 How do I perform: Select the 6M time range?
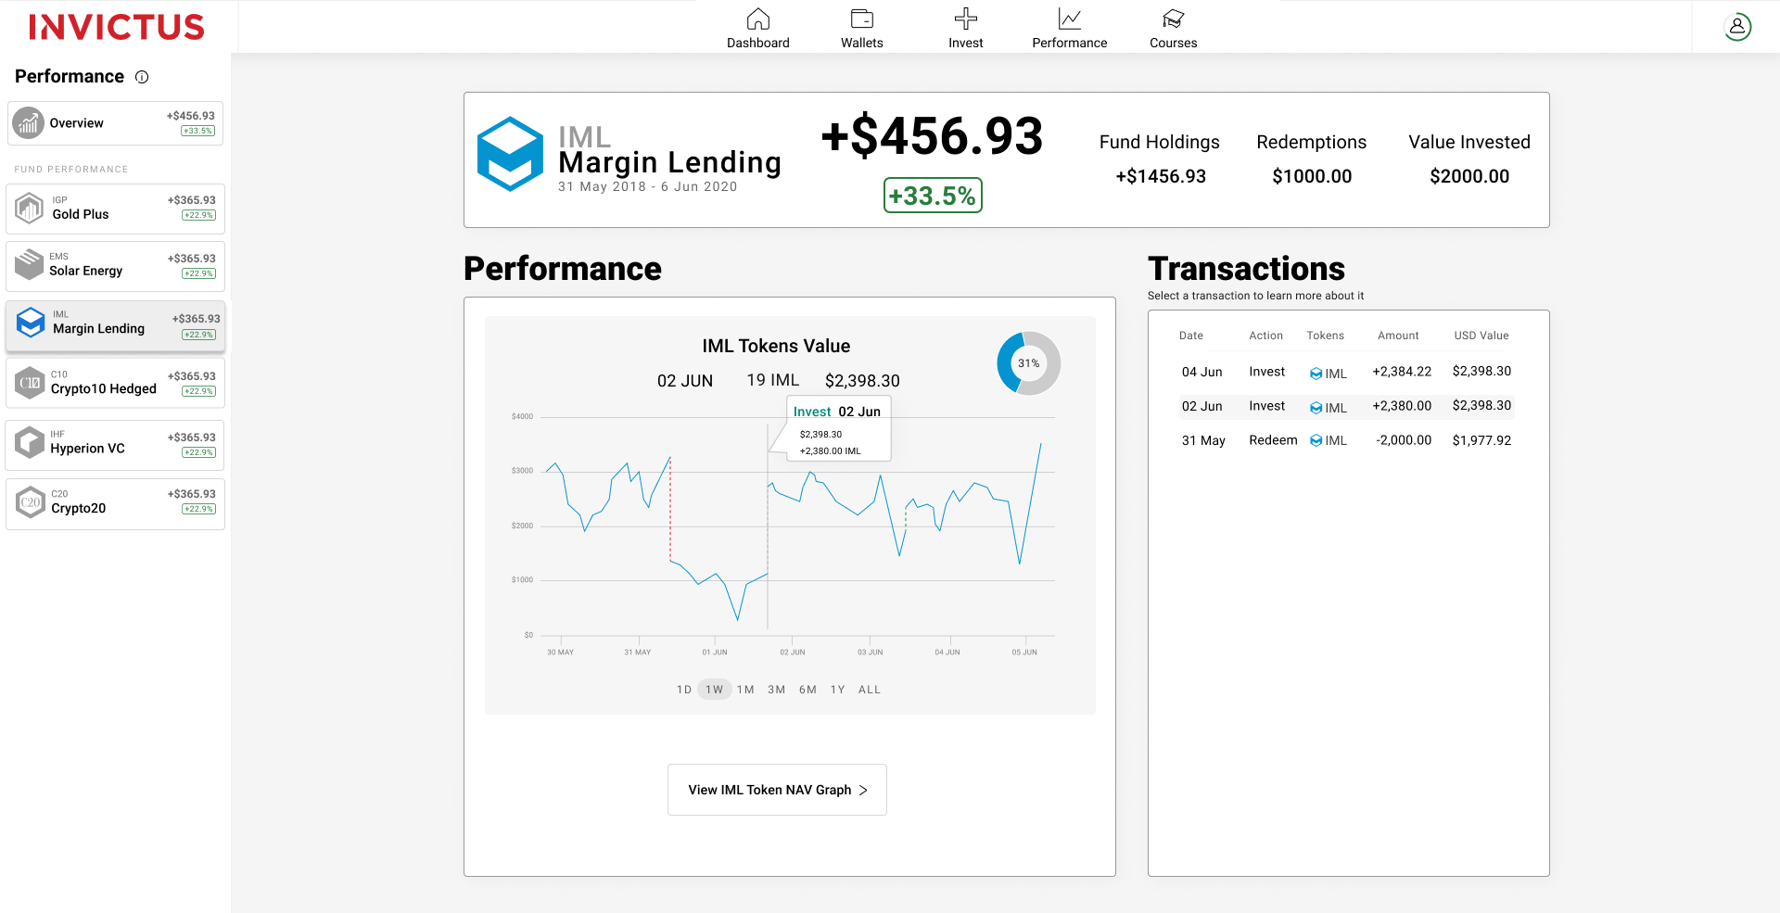coord(808,690)
